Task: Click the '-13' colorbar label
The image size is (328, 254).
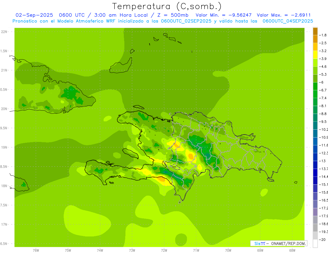Action: click(322, 161)
